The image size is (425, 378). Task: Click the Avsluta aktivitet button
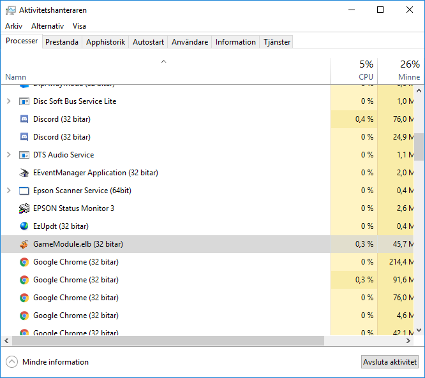click(390, 362)
